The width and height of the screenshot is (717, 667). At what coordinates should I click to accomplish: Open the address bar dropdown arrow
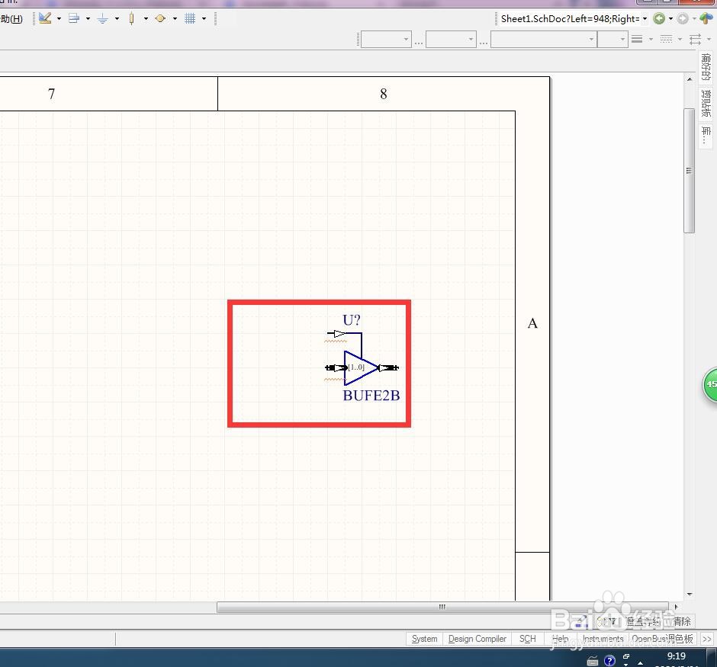645,19
